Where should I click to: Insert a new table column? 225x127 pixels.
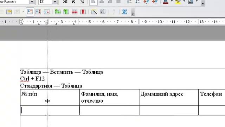pos(66,12)
